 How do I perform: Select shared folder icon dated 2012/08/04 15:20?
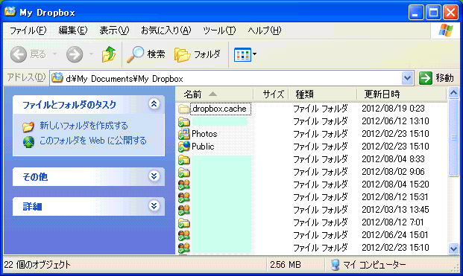[x=183, y=184]
